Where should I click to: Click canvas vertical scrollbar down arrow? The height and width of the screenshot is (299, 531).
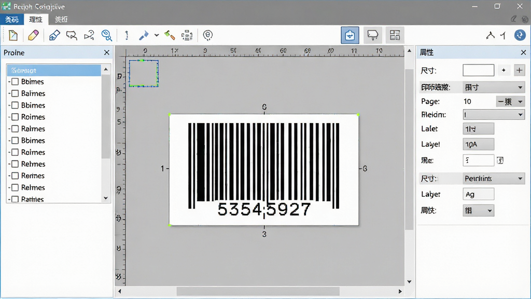409,282
